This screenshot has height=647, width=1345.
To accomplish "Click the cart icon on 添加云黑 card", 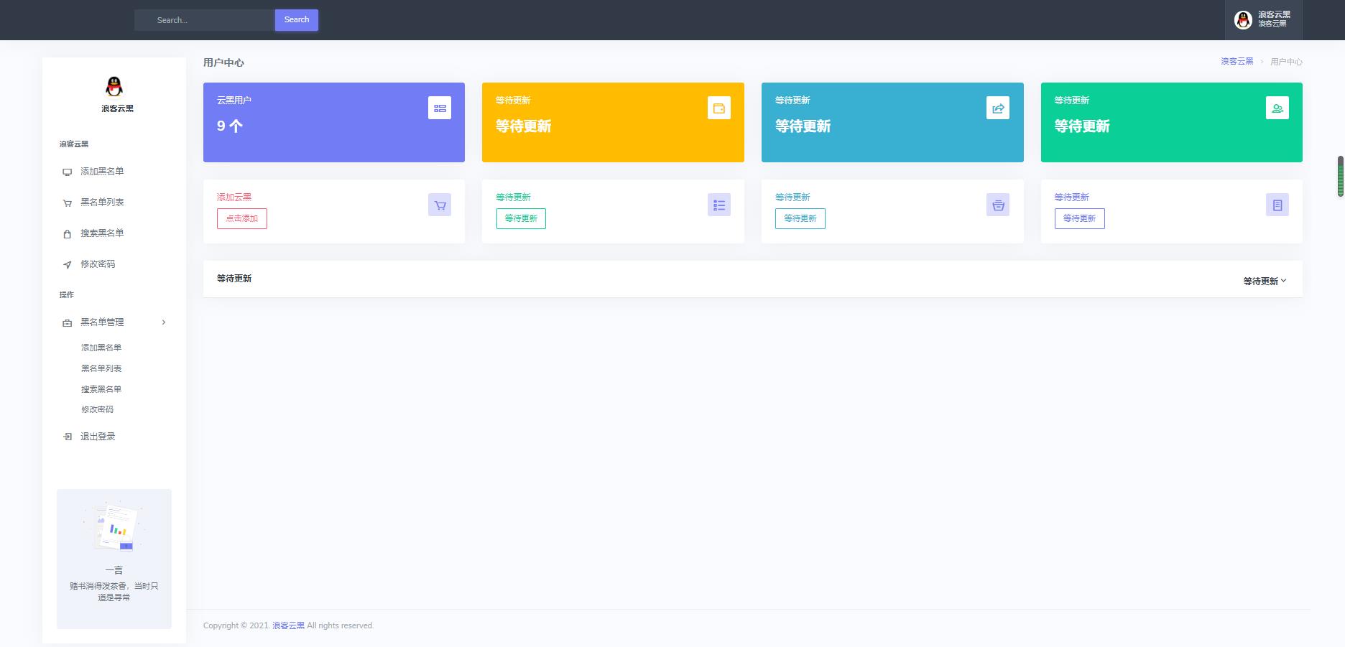I will (440, 205).
